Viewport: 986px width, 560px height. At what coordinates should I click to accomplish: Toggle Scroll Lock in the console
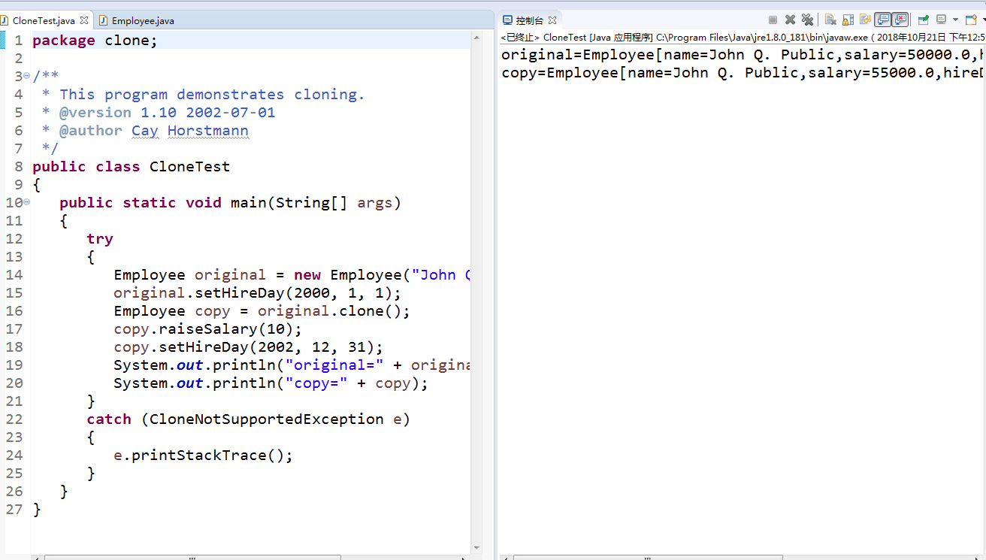pyautogui.click(x=848, y=20)
